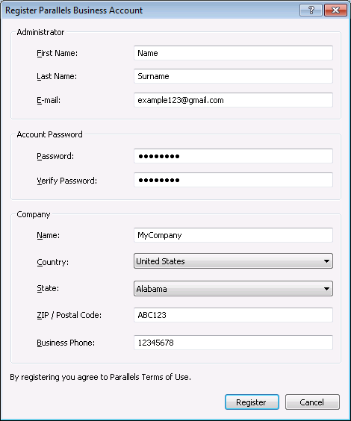Click the Business Phone input field

(233, 343)
